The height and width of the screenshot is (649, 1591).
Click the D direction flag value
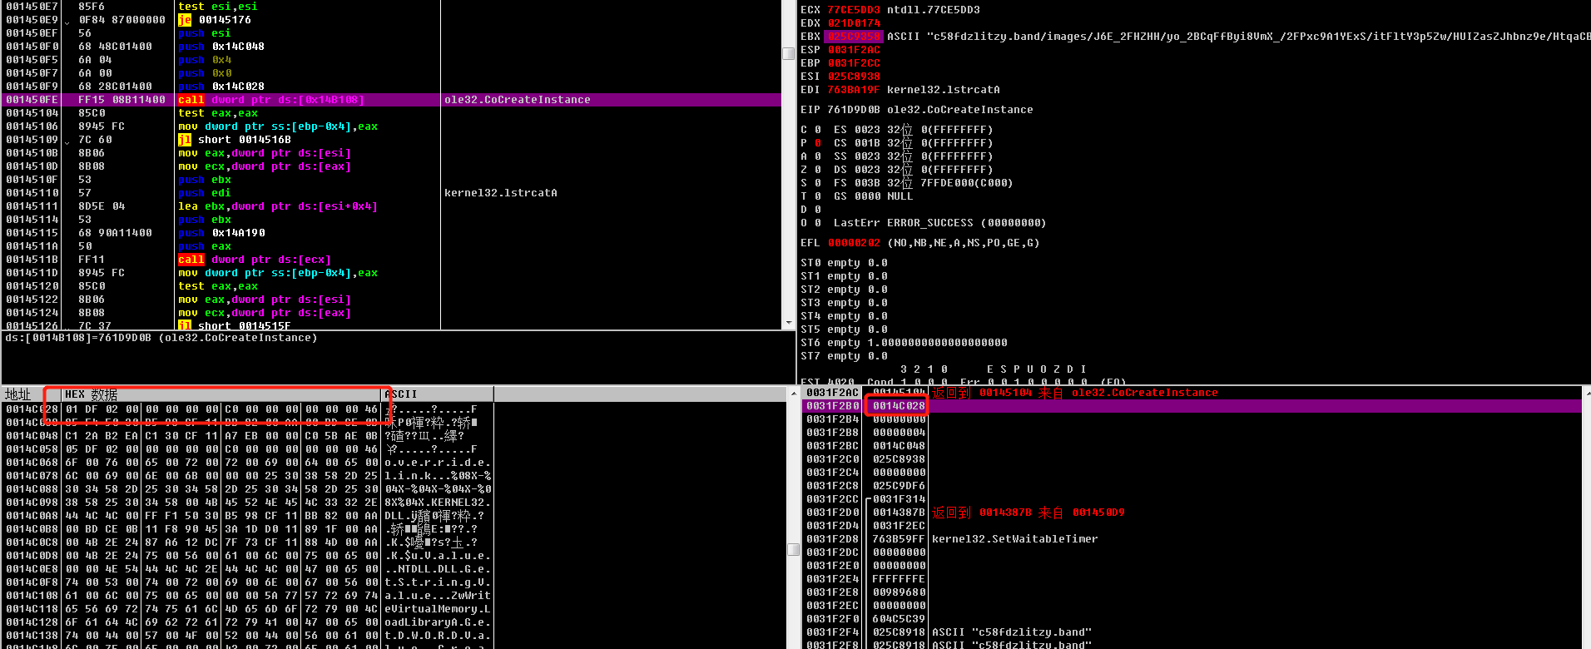(818, 210)
